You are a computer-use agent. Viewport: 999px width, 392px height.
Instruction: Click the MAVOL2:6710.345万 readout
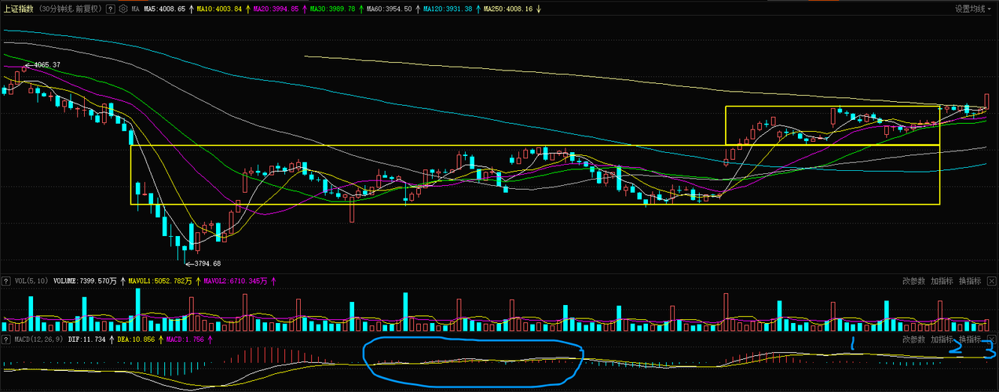click(236, 281)
